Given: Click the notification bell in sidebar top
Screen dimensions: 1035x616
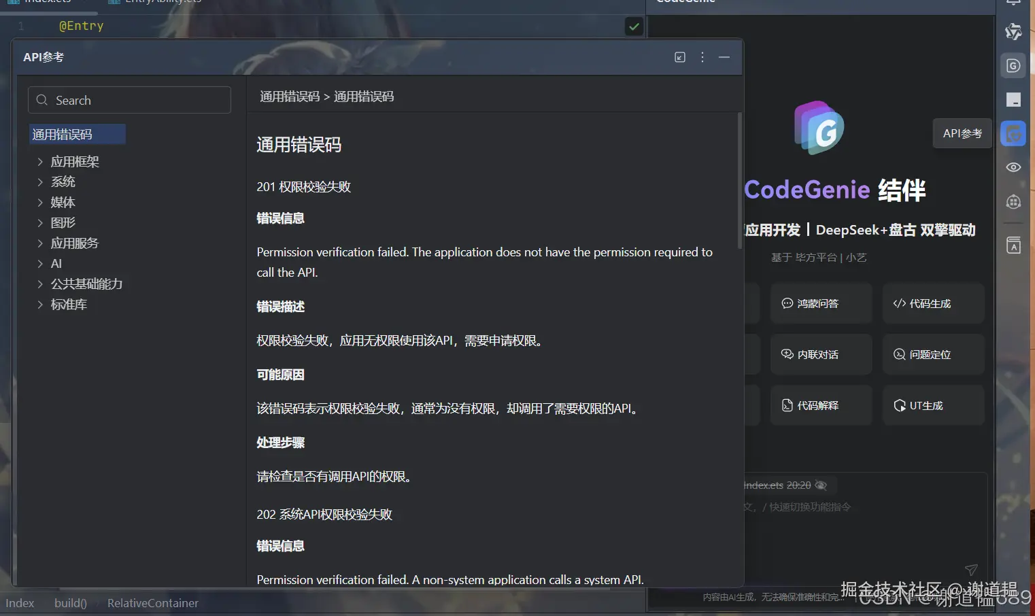Looking at the screenshot, I should click(x=1013, y=3).
